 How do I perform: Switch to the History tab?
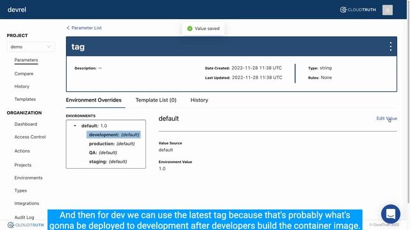click(199, 100)
